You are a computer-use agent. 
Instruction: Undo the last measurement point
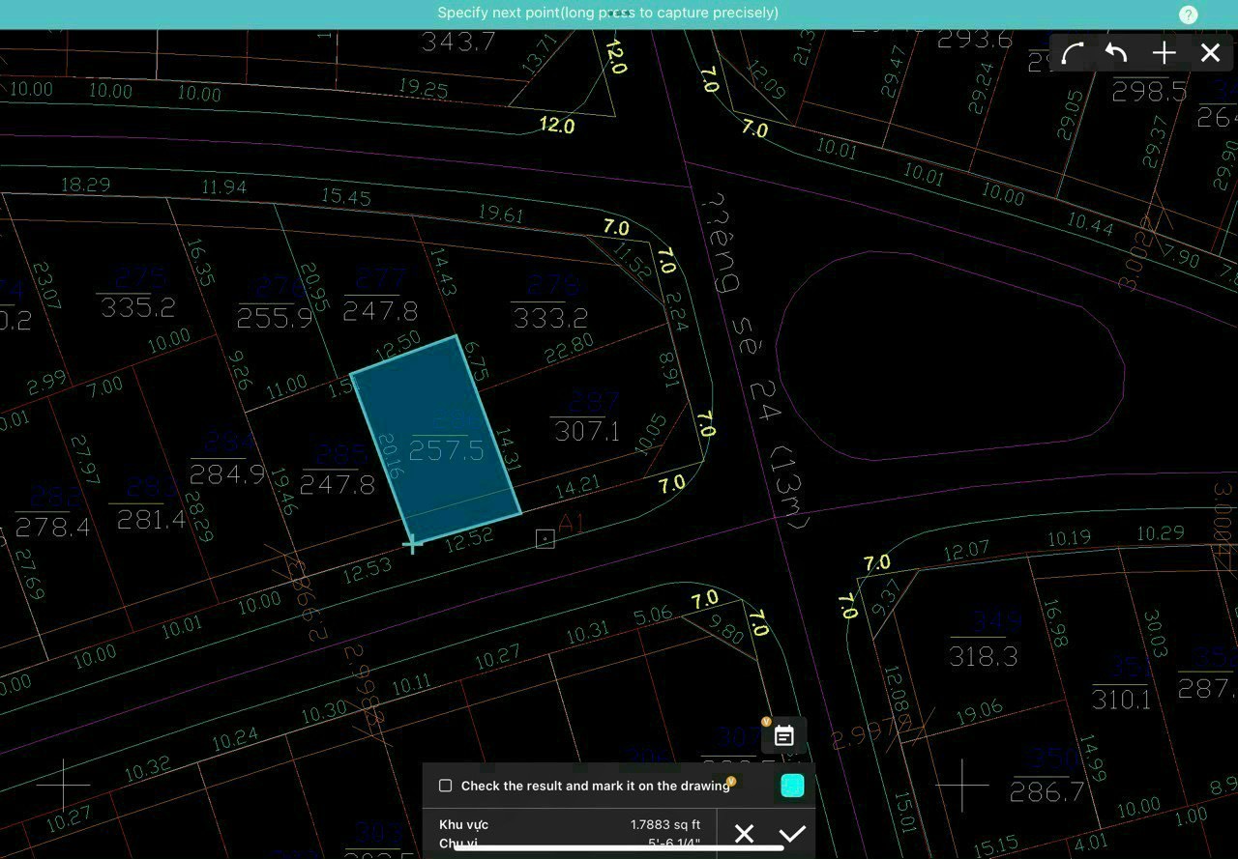(1117, 53)
